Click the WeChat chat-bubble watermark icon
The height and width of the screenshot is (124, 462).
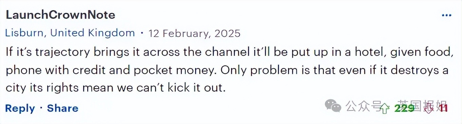pyautogui.click(x=333, y=106)
